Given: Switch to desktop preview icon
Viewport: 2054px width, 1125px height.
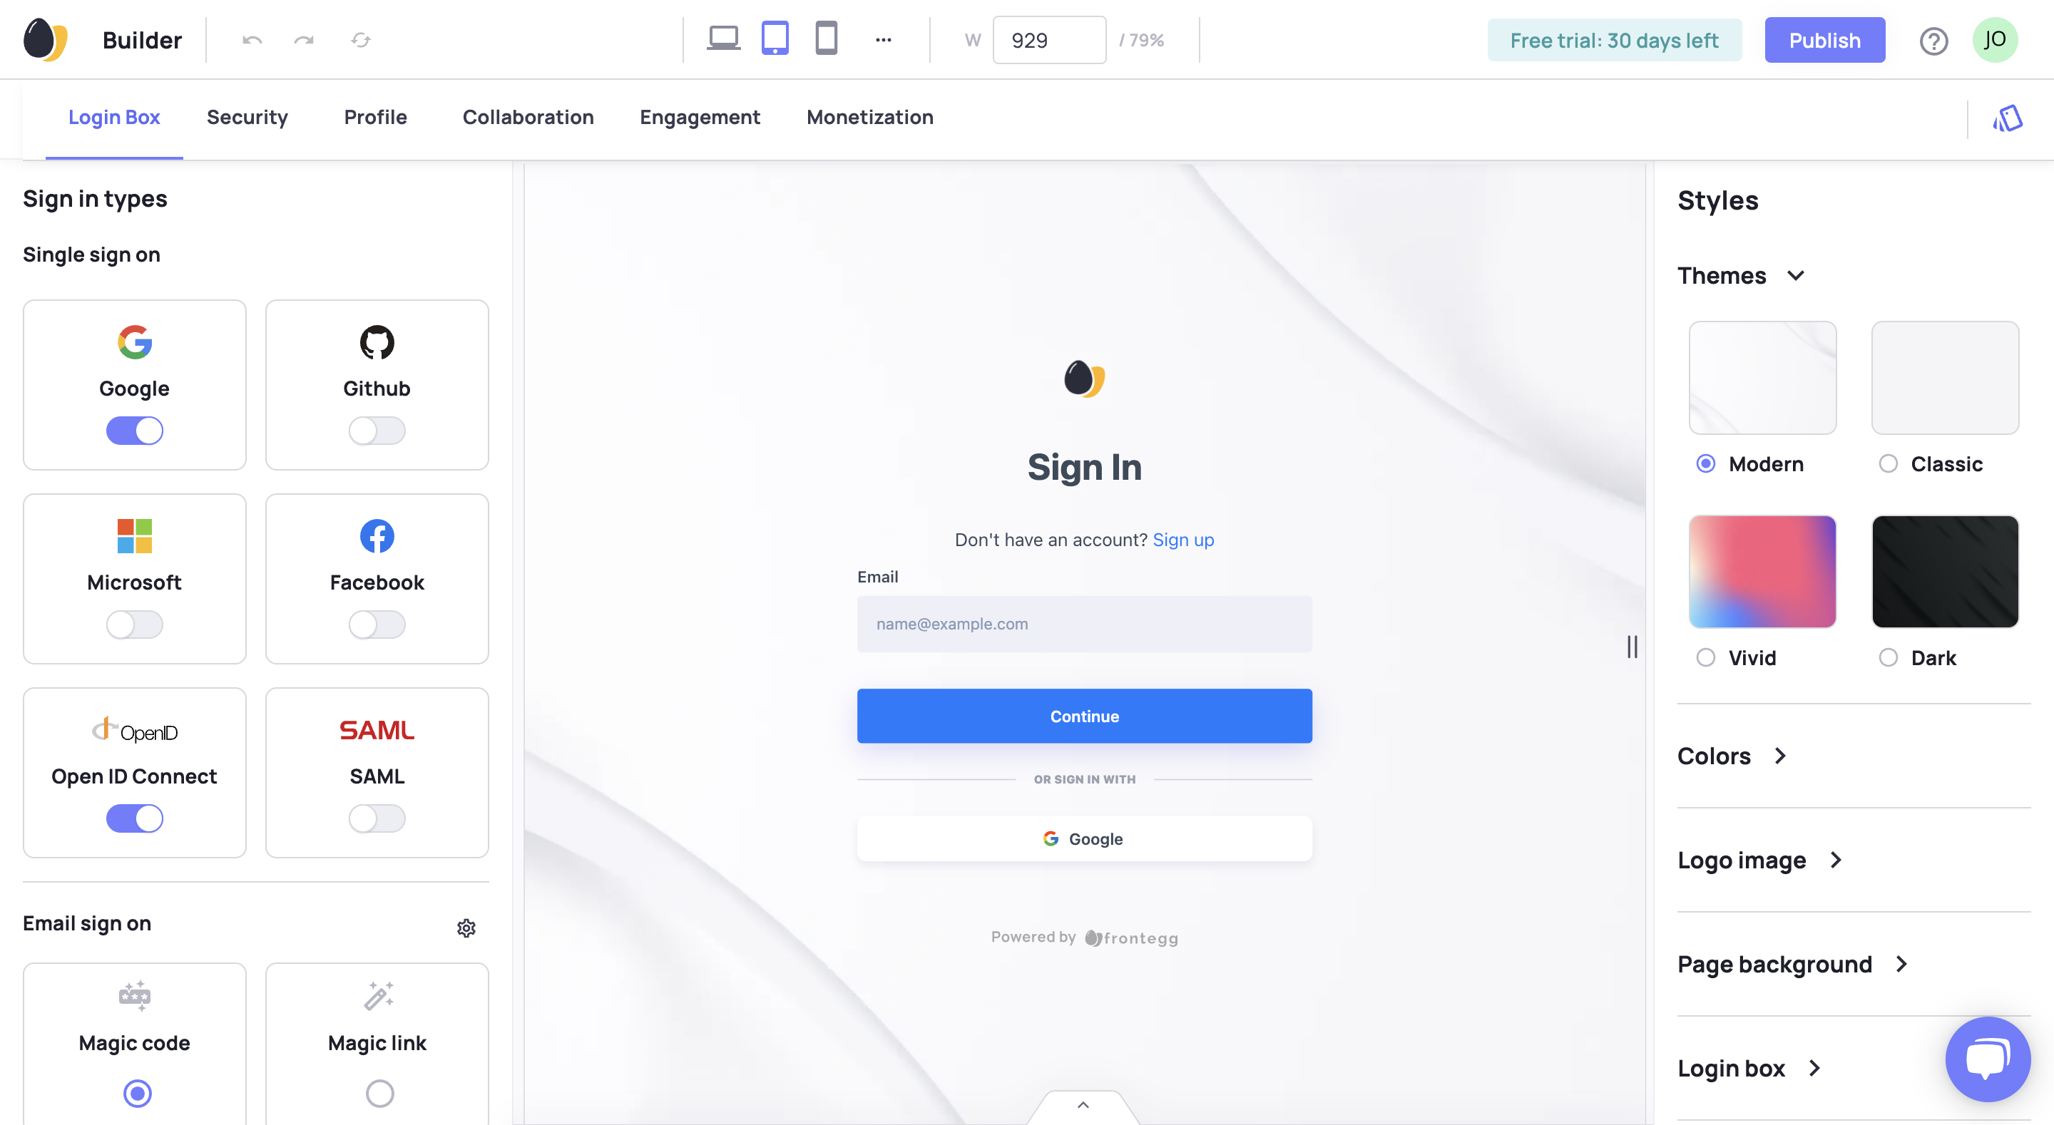Looking at the screenshot, I should (x=723, y=39).
